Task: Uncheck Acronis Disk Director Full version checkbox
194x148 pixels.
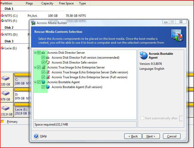Action: pyautogui.click(x=43, y=58)
